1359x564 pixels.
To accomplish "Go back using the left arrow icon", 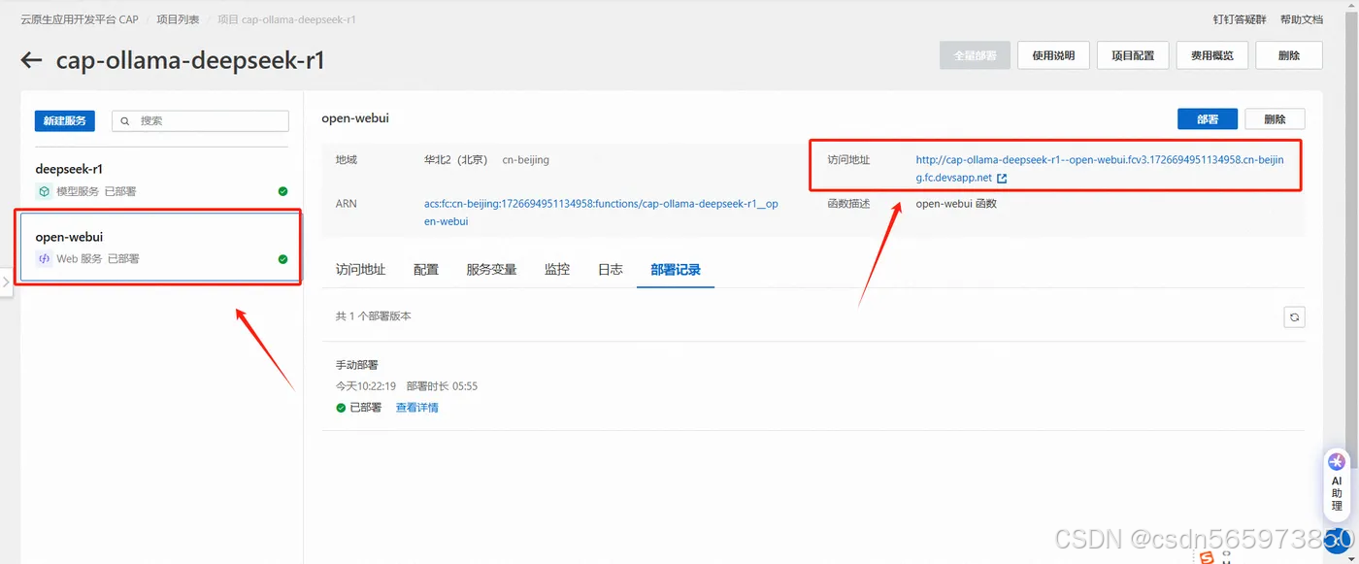I will coord(31,60).
